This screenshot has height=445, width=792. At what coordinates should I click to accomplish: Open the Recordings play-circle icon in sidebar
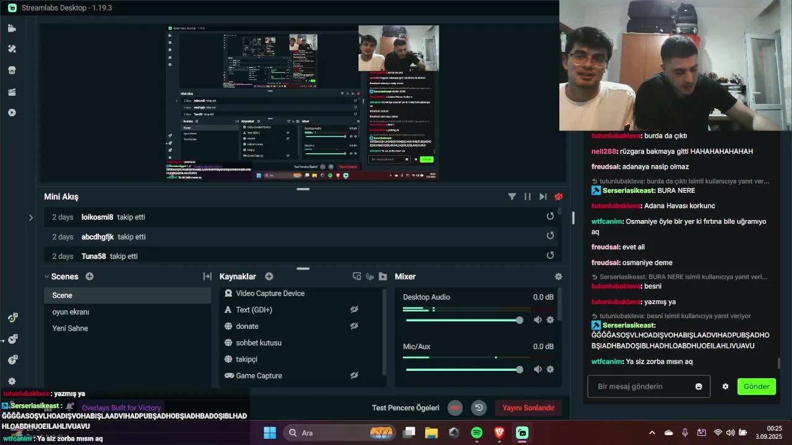12,112
